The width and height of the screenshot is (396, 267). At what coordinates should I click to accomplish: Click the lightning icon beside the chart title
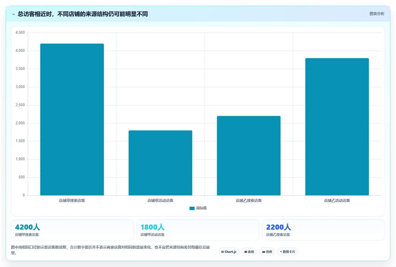coord(13,14)
